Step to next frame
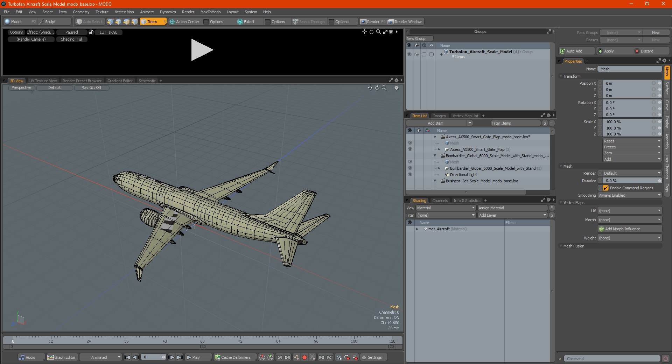Screen dimensions: 672x364 (x=171, y=357)
